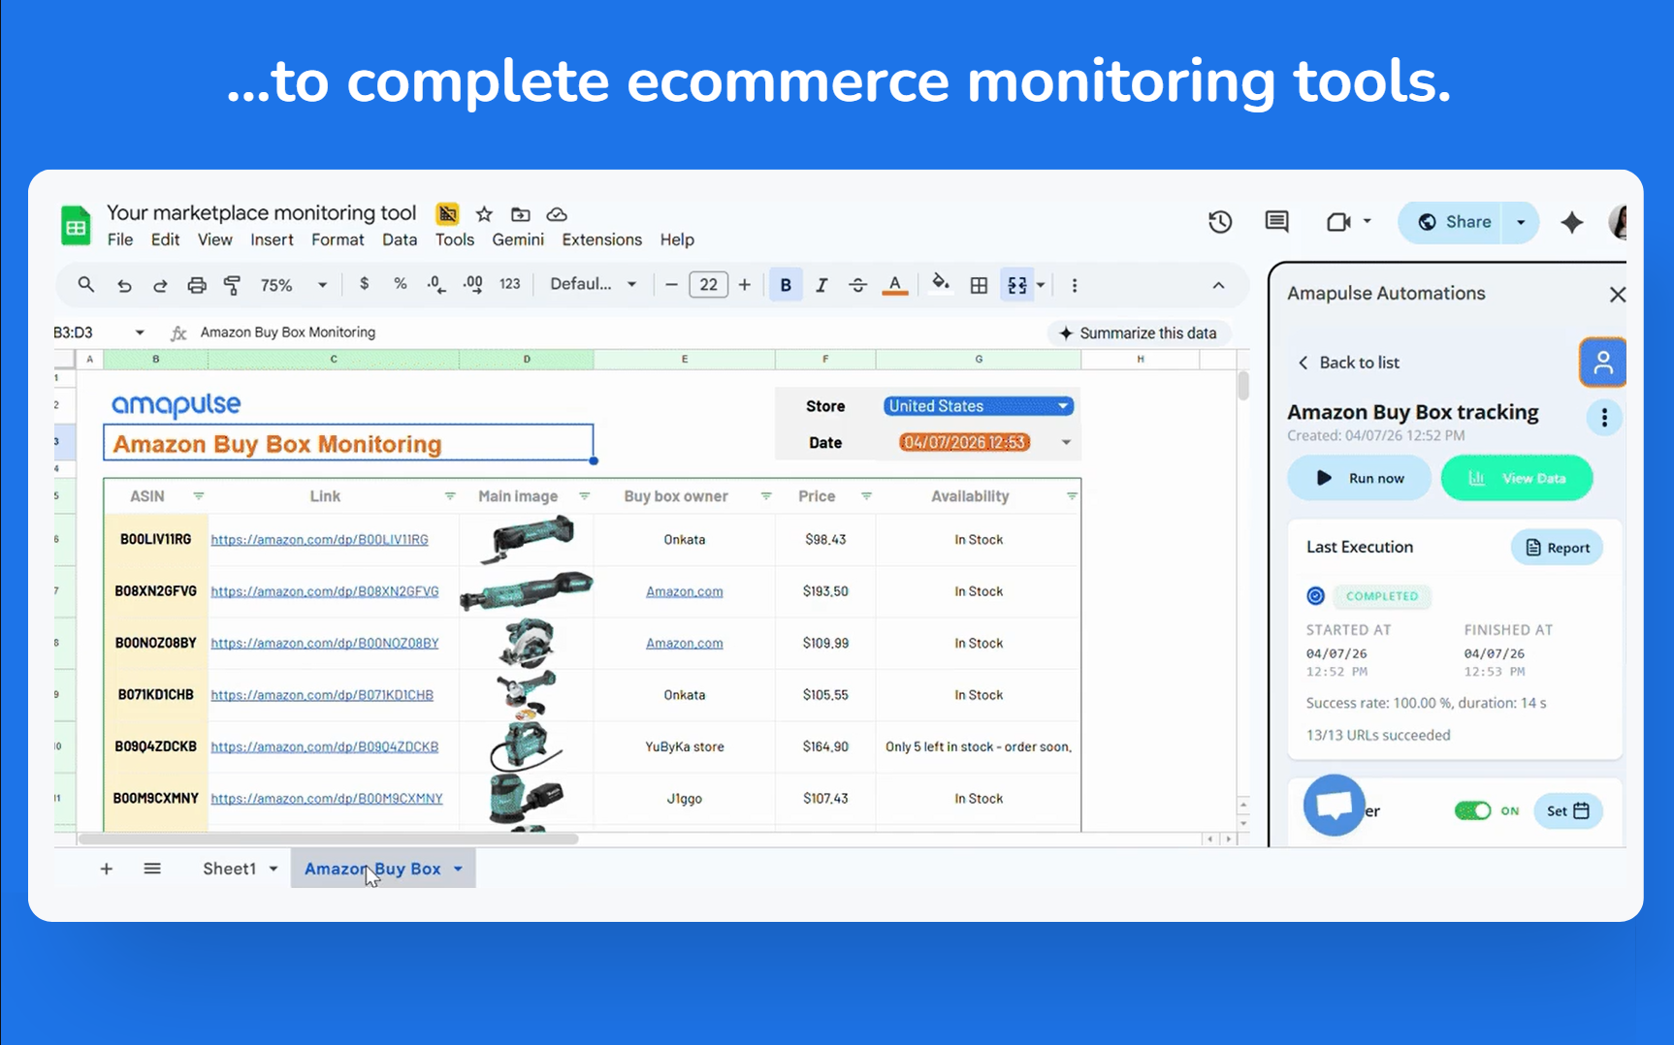1674x1045 pixels.
Task: Filter the ASIN column
Action: (199, 496)
